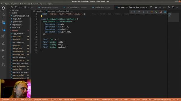Split the editor to the right

click(x=173, y=7)
